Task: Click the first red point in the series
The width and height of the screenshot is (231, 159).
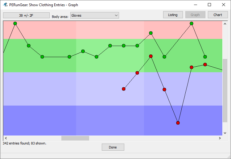Action: (124, 89)
